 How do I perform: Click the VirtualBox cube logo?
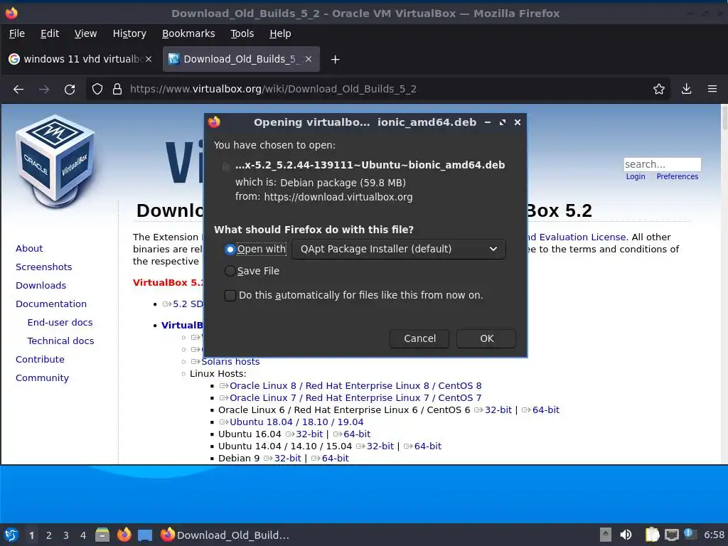55,160
